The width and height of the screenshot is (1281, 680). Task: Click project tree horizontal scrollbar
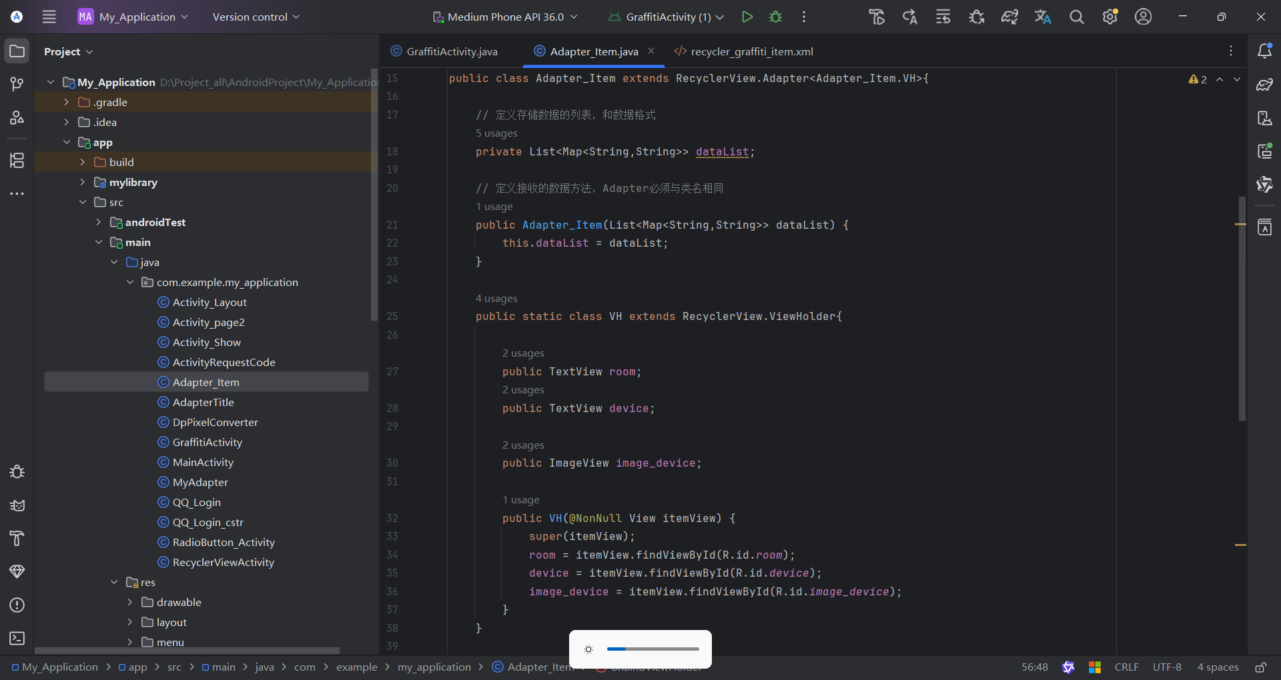(187, 651)
